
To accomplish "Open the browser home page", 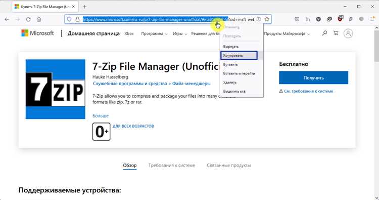I will [x=39, y=19].
